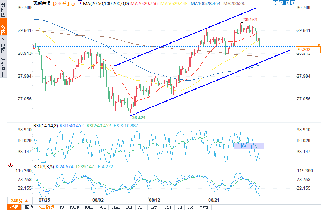The height and width of the screenshot is (210, 321).
Task: Click the current price tag 29.202
Action: click(308, 49)
